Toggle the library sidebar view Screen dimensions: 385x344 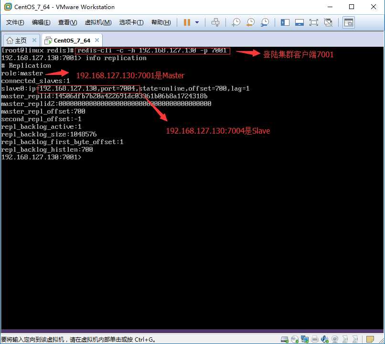pos(285,22)
